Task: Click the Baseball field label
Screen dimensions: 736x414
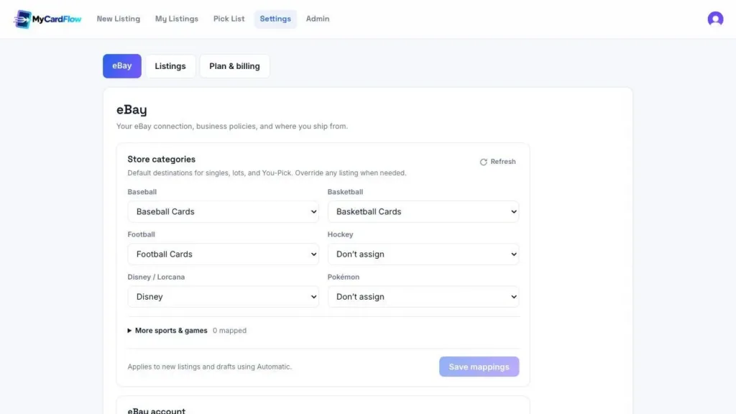Action: coord(142,192)
